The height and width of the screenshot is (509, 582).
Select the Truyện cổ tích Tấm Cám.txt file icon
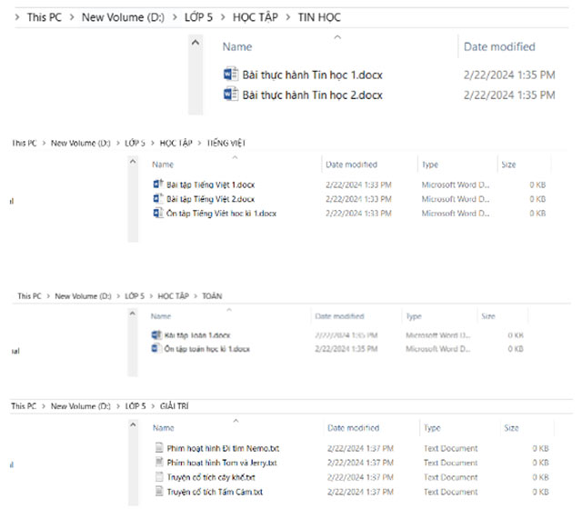pos(159,492)
